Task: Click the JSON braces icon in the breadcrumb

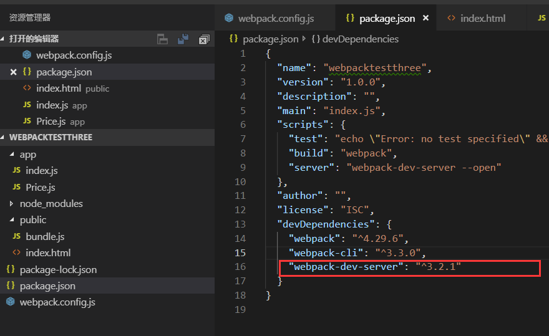Action: (233, 39)
